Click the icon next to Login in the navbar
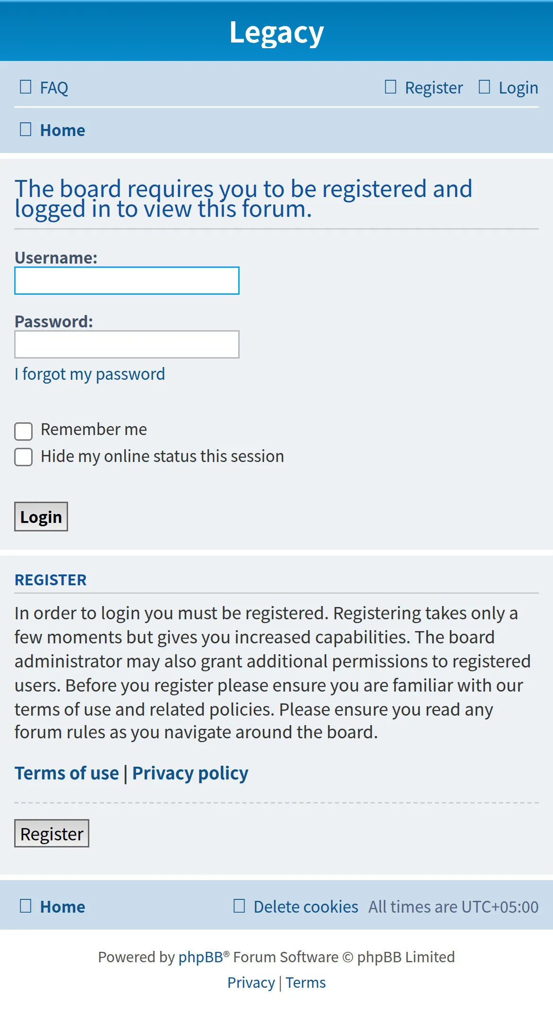The image size is (553, 1009). point(484,87)
